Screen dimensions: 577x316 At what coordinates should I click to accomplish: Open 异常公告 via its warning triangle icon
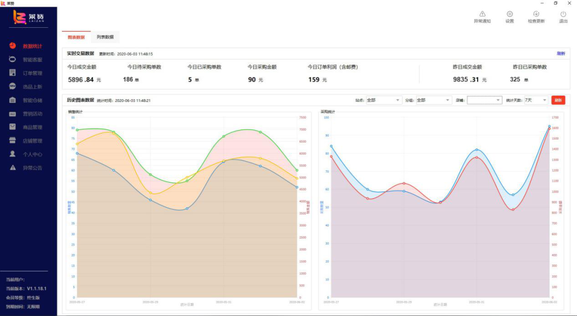pos(12,168)
